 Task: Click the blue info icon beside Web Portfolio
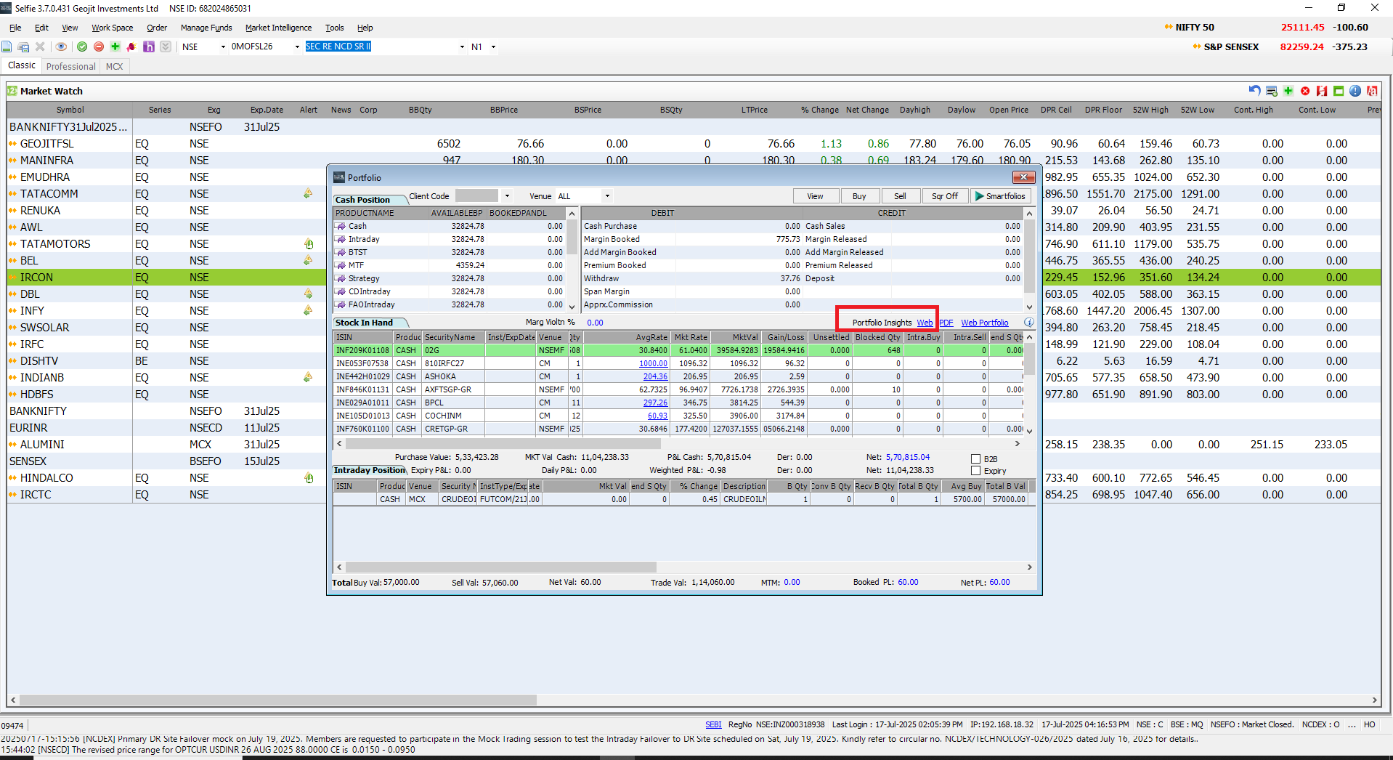point(1029,323)
